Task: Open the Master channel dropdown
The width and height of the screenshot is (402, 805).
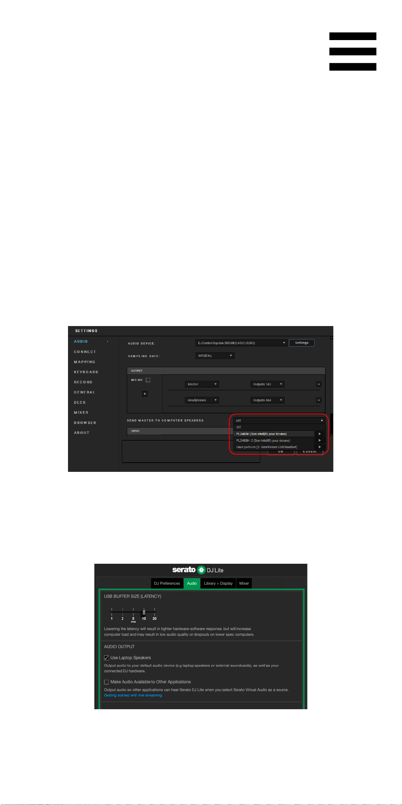Action: (202, 384)
